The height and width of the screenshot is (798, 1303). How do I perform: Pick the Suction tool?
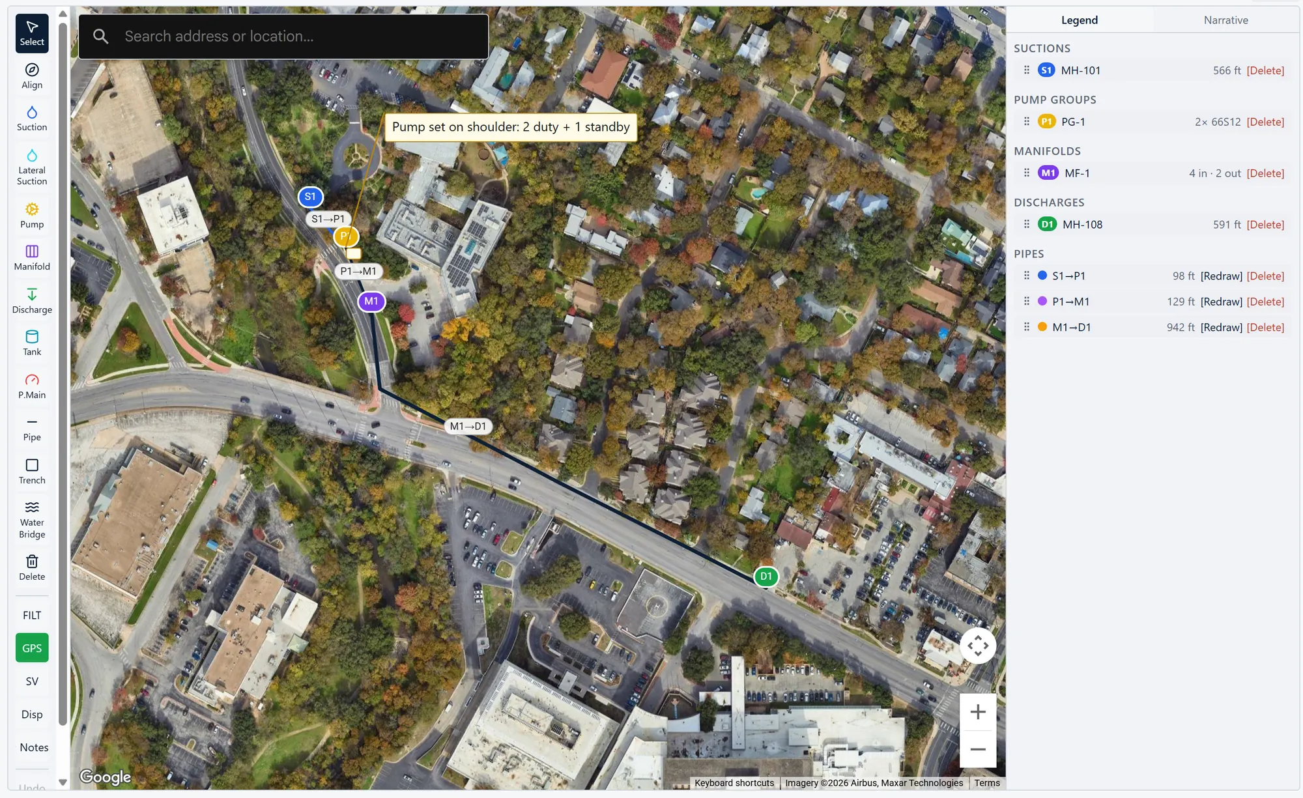pyautogui.click(x=32, y=119)
